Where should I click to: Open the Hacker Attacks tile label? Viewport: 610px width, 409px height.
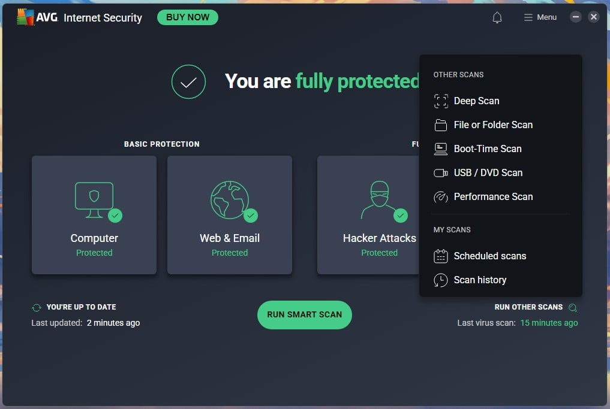pyautogui.click(x=379, y=238)
